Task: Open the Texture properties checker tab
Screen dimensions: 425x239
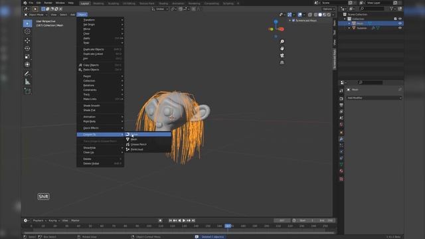Action: coord(341,179)
